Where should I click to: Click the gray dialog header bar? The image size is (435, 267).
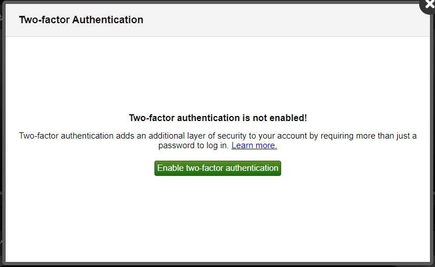(x=217, y=20)
